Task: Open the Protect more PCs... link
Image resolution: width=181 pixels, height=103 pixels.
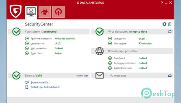Action: (x=40, y=83)
